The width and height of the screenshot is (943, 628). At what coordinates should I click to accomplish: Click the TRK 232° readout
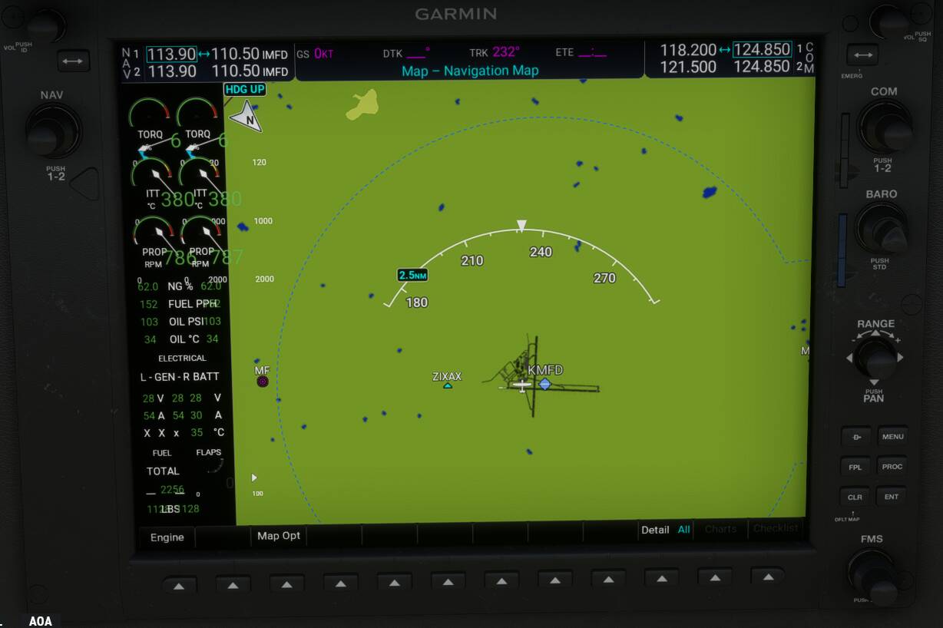point(494,52)
